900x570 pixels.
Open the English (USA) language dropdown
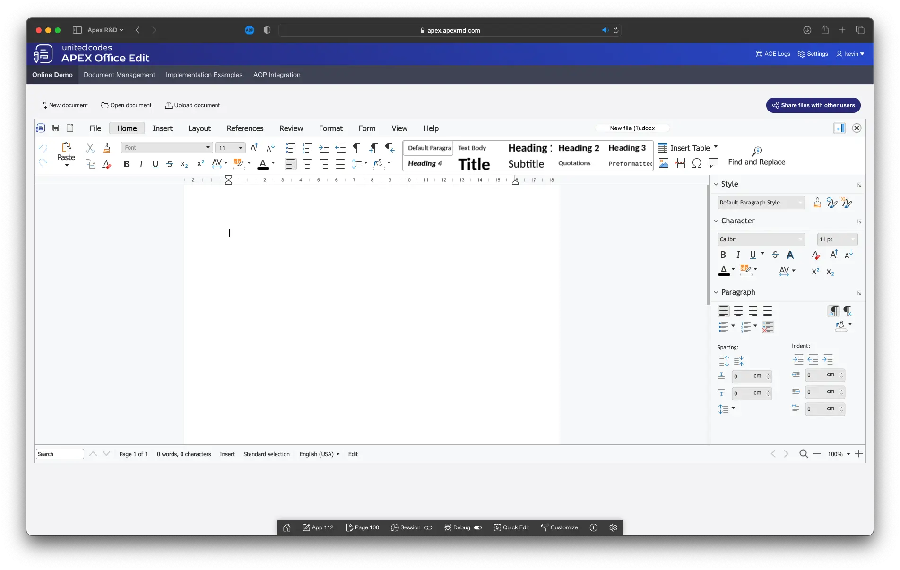(320, 454)
